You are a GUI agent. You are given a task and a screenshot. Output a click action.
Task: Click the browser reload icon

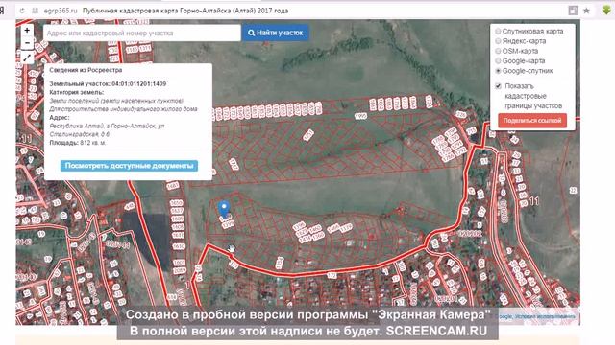[x=22, y=11]
